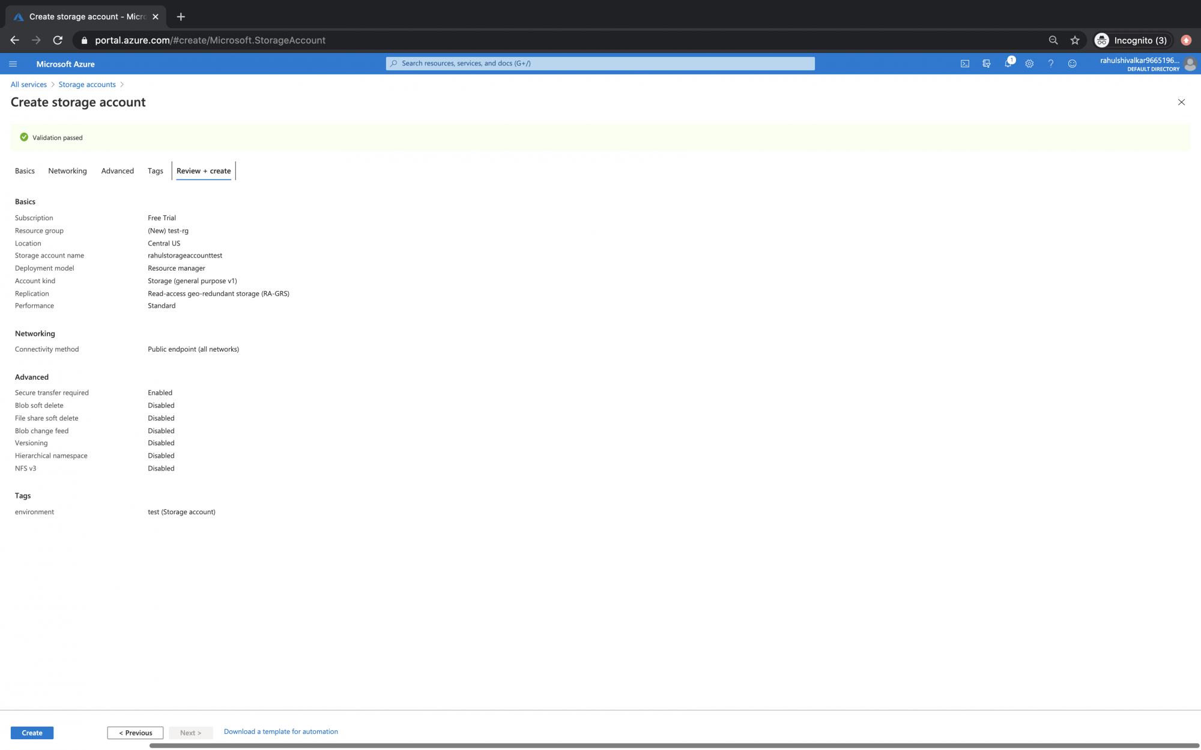Open the portal hamburger menu
1201x750 pixels.
point(13,64)
